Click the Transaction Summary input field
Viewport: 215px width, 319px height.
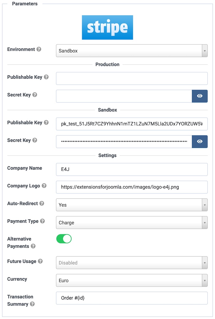tap(132, 298)
